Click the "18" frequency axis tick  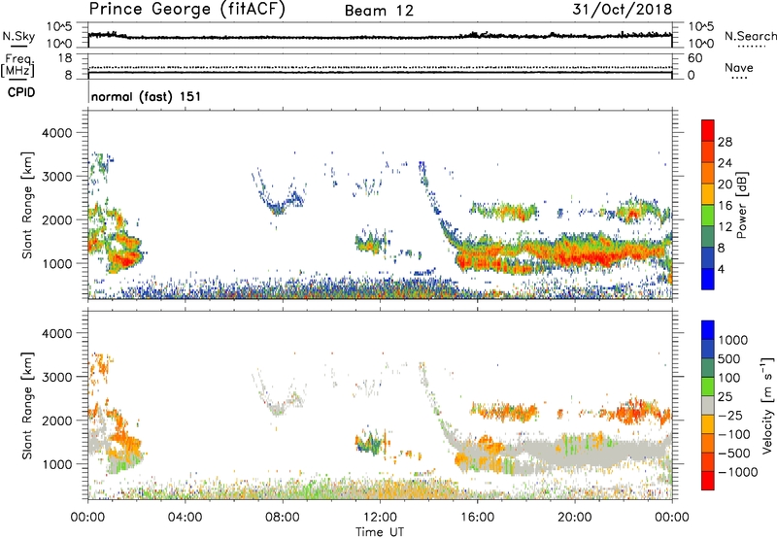tap(65, 58)
